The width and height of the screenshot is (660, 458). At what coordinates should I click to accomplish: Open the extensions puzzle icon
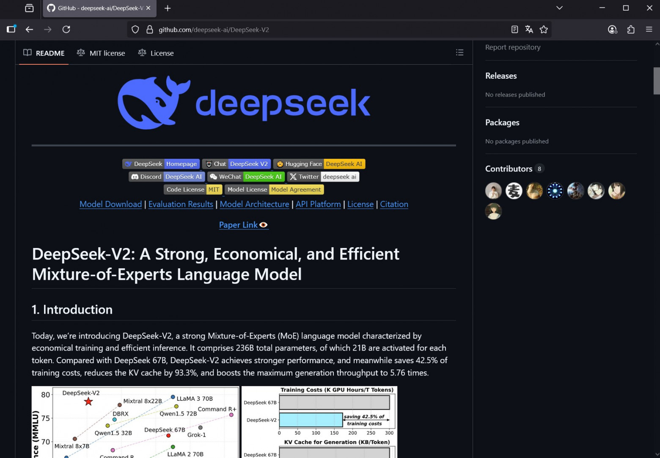[x=631, y=29]
